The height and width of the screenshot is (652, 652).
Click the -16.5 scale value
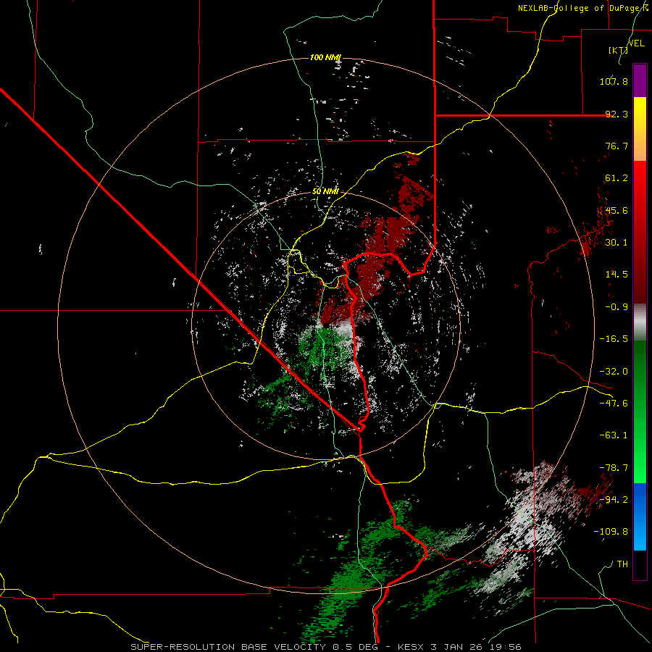(x=614, y=339)
